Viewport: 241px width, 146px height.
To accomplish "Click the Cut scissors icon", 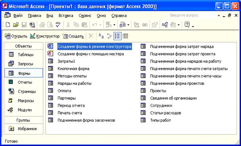I will click(x=68, y=25).
